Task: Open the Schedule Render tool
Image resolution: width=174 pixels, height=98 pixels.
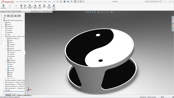Action: pyautogui.click(x=49, y=6)
